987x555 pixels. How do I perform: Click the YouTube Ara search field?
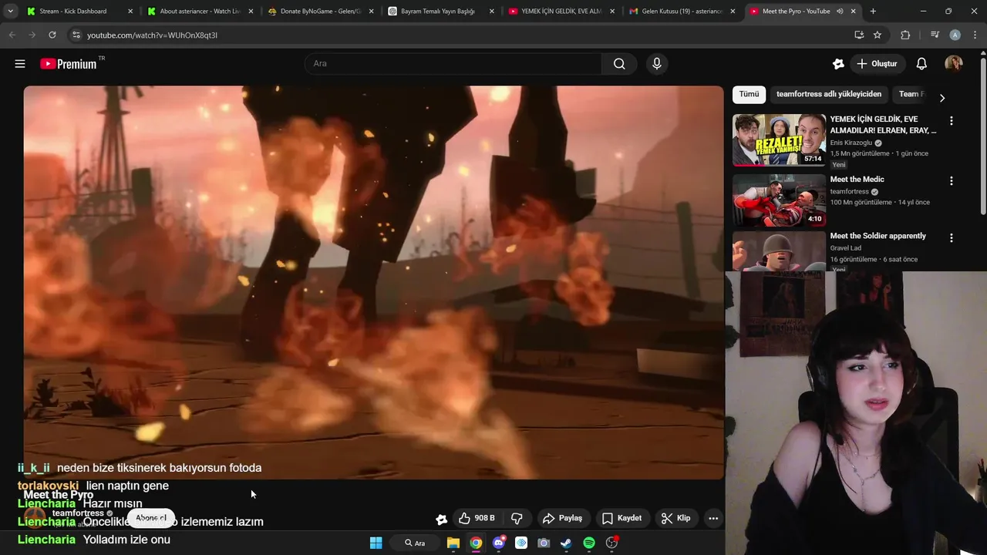click(453, 64)
